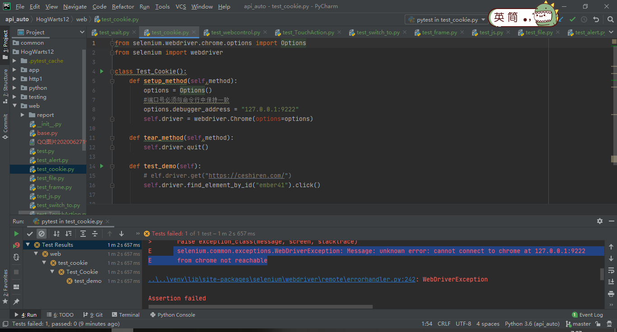Open the Terminal tool window

[x=126, y=315]
